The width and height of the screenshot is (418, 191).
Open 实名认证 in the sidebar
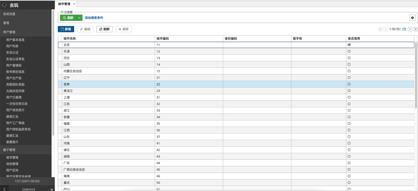[x=12, y=53]
